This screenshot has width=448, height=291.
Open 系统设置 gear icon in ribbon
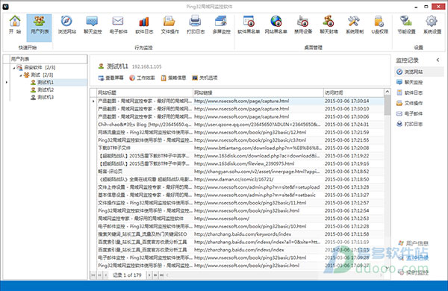pos(432,25)
